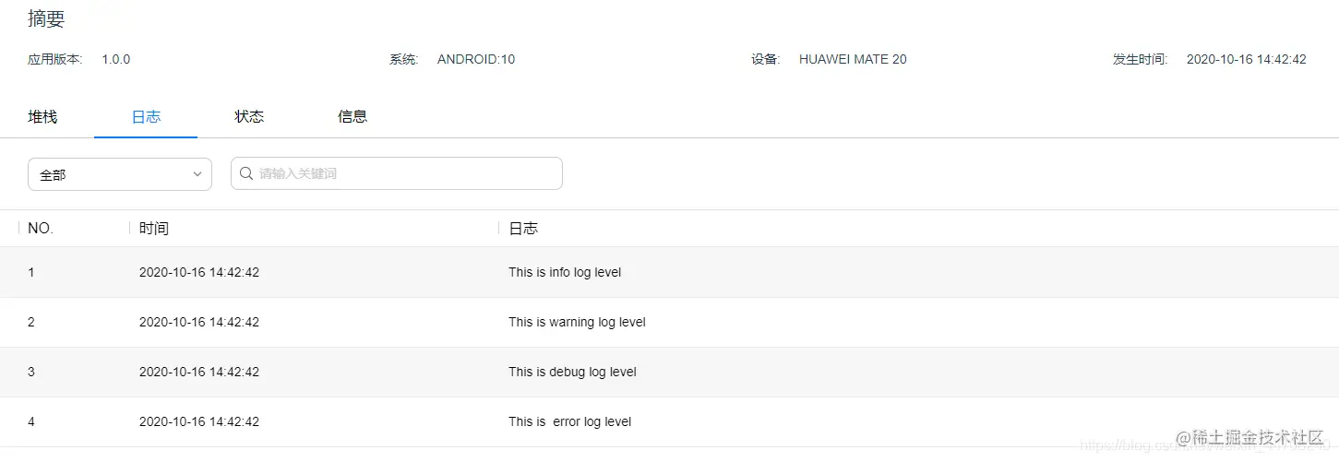1339x462 pixels.
Task: Click the NO. column header
Action: point(41,229)
